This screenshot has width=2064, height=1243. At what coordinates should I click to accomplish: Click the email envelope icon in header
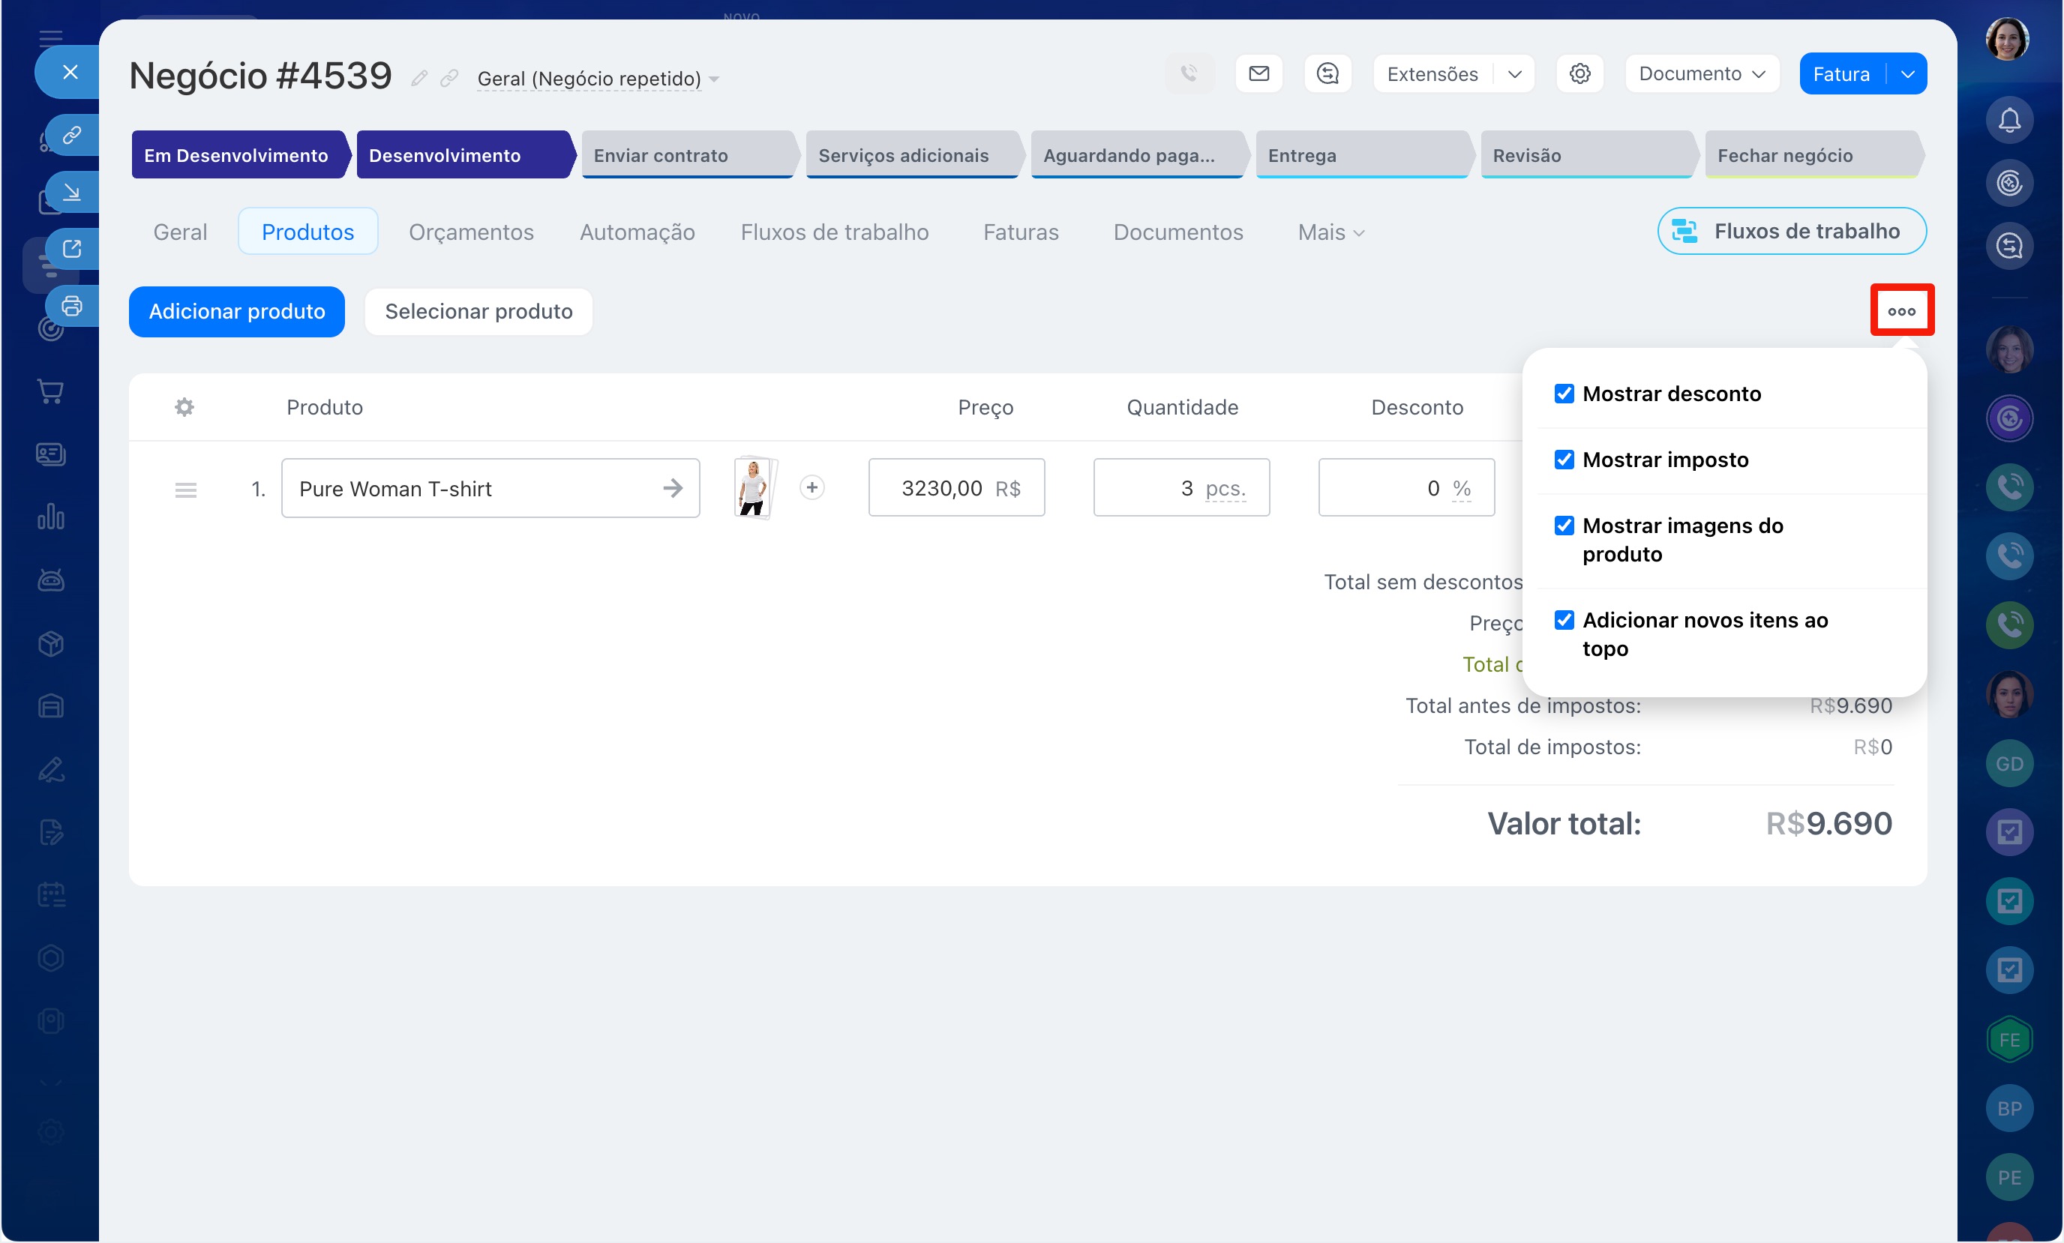[1258, 73]
